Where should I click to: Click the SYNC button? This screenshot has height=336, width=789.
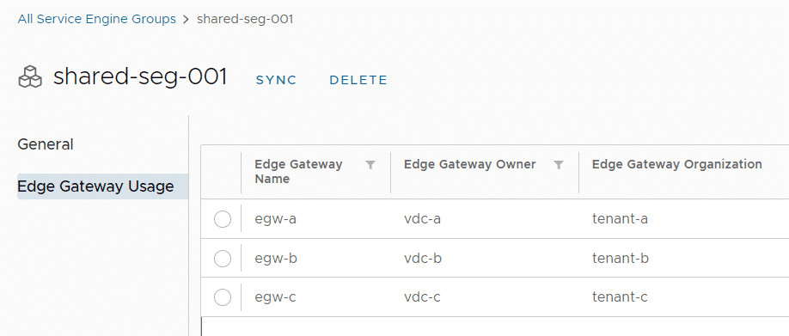[x=276, y=81]
